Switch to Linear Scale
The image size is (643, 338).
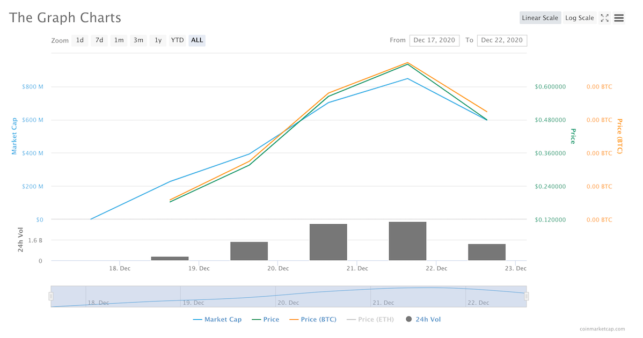(x=540, y=18)
